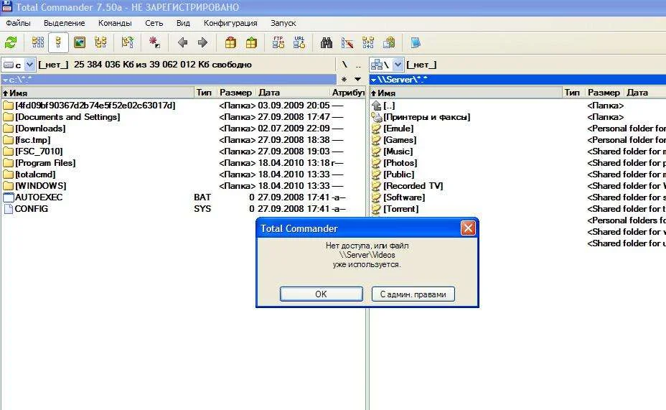Go to the parent directory two-dots button
This screenshot has width=666, height=410.
pos(358,65)
